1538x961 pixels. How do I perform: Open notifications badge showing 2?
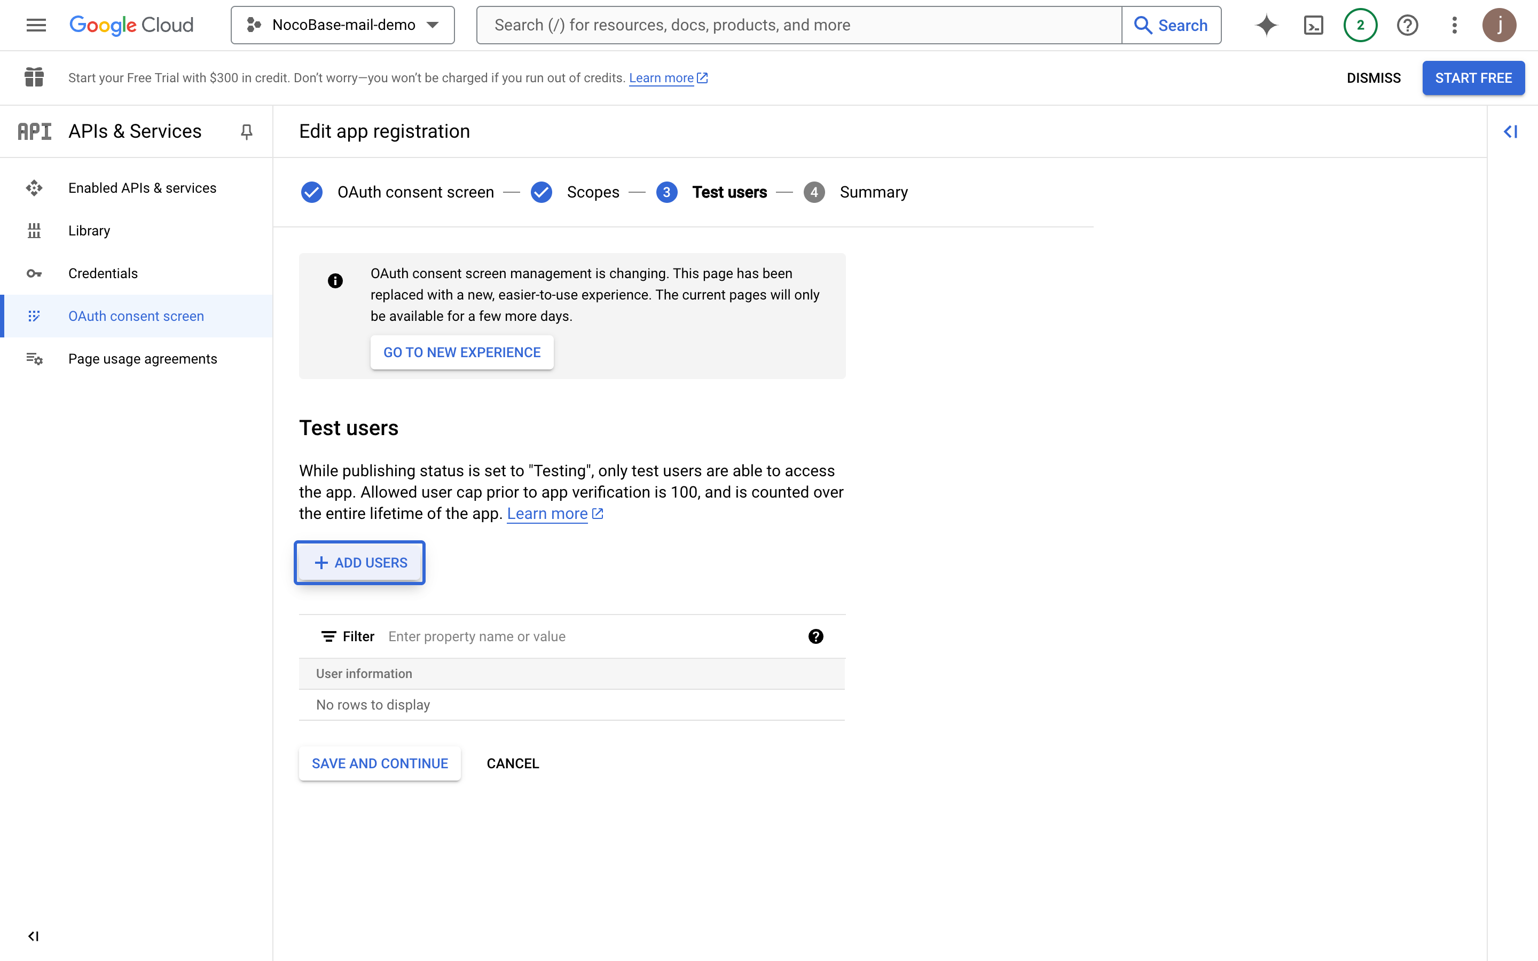pos(1360,25)
